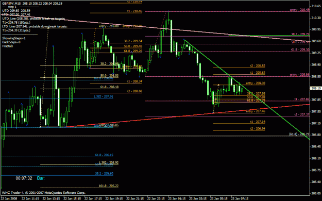Click 210.65 on the price axis
Viewport: 322px width, 201px height.
pyautogui.click(x=316, y=6)
